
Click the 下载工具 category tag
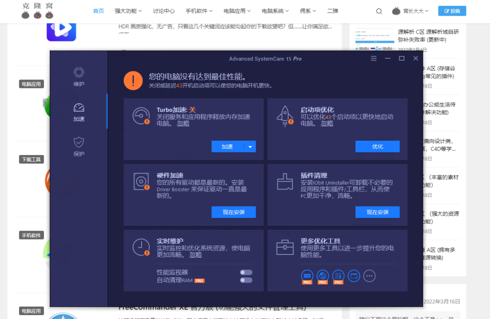pyautogui.click(x=31, y=159)
